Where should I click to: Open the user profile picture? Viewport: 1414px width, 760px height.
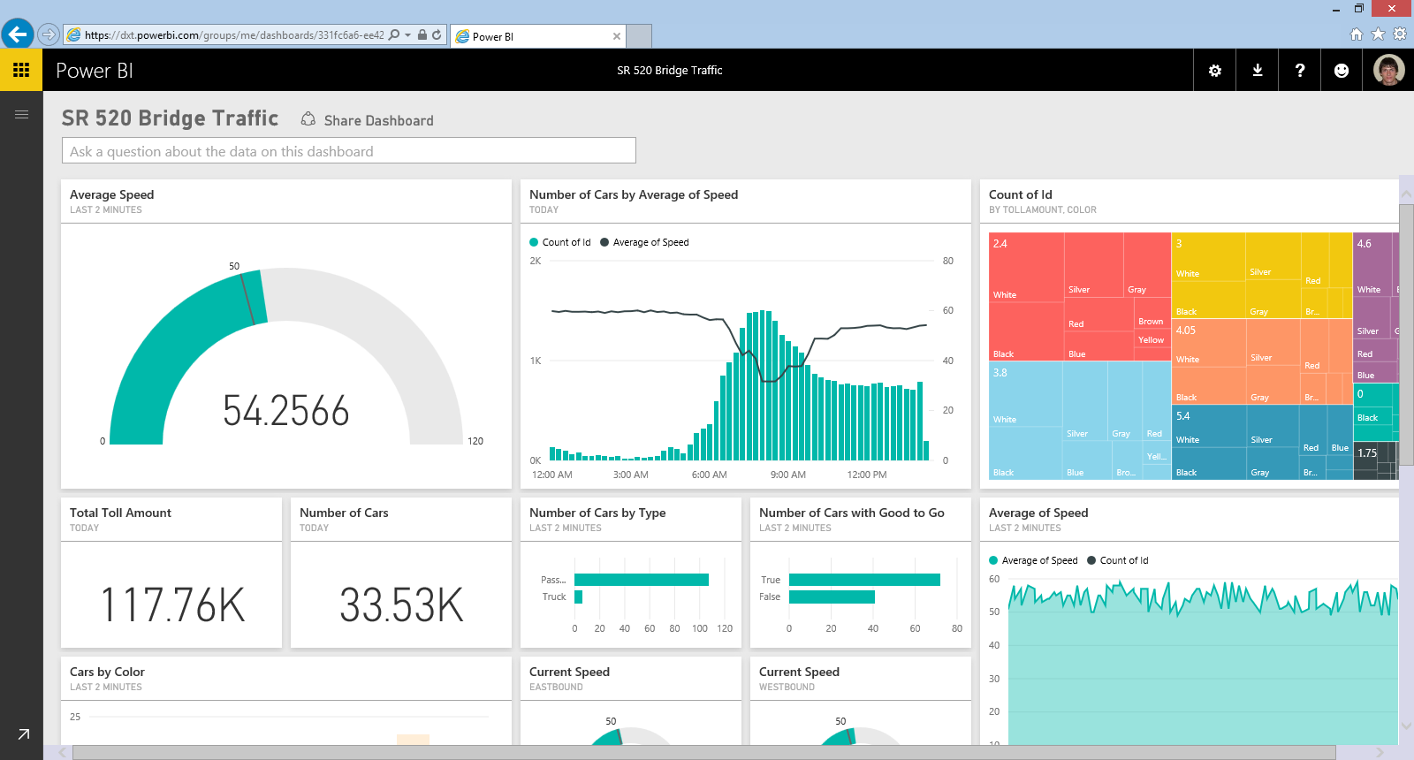[1388, 70]
